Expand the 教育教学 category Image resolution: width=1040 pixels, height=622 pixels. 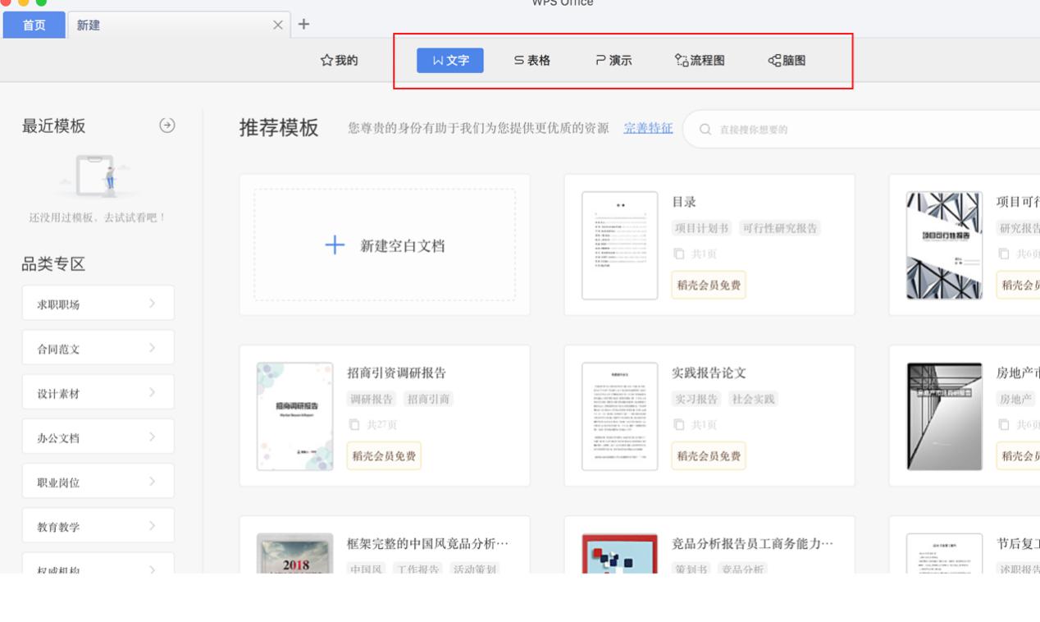tap(98, 524)
